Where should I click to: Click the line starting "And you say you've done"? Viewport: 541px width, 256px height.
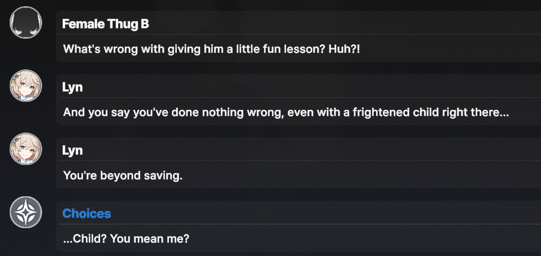tap(286, 112)
